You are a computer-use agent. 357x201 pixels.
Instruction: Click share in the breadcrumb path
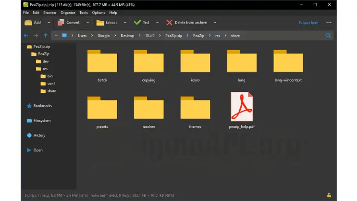(x=235, y=36)
